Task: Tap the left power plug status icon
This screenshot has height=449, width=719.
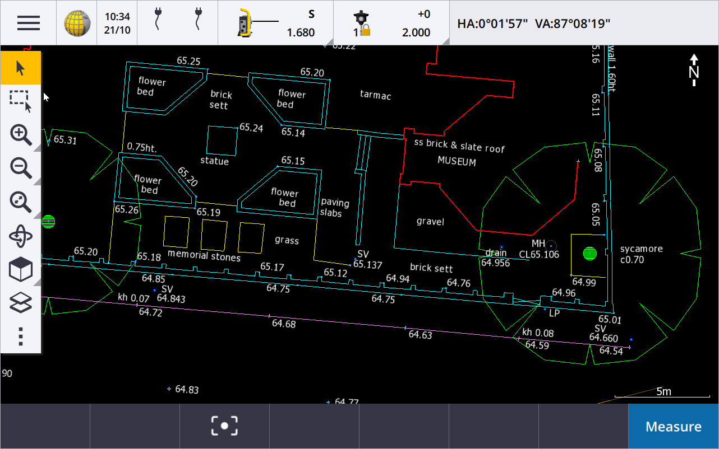Action: click(x=159, y=18)
